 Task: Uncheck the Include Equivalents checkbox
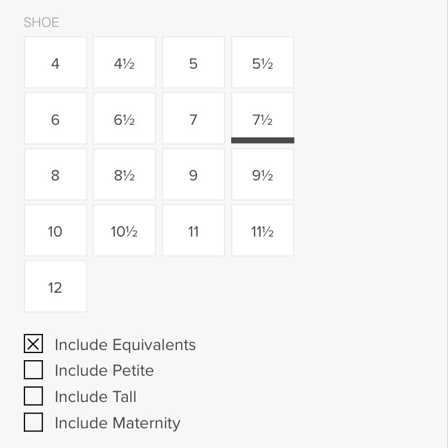(x=33, y=345)
